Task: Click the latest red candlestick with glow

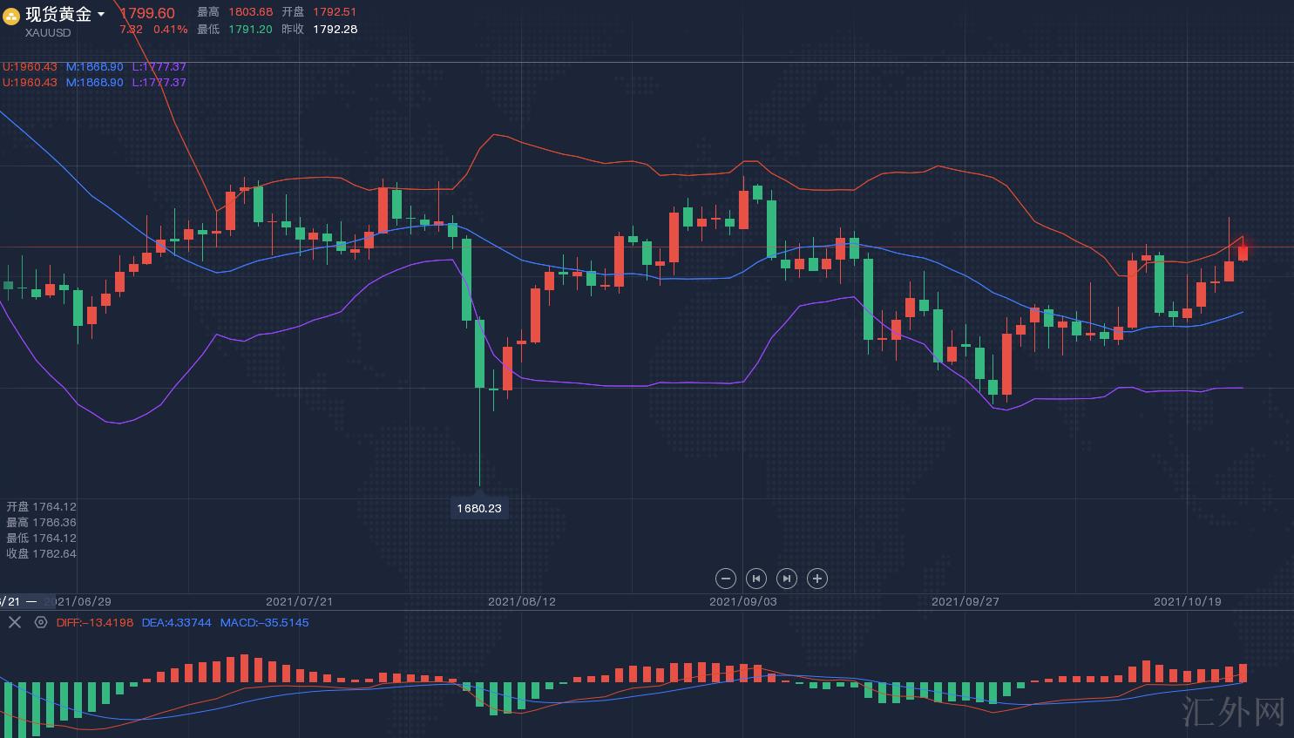Action: tap(1243, 251)
